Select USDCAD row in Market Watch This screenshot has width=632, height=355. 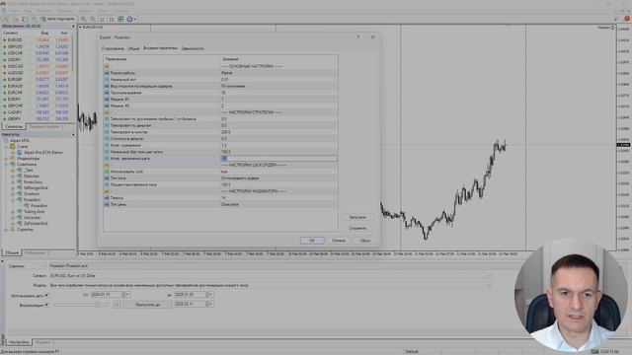point(38,66)
